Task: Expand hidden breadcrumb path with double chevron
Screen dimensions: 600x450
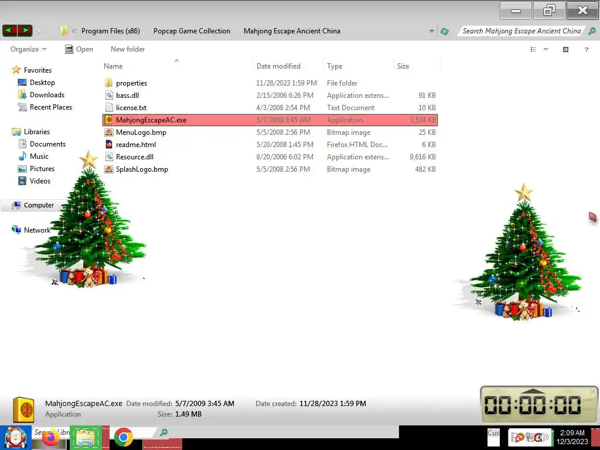Action: (x=74, y=31)
